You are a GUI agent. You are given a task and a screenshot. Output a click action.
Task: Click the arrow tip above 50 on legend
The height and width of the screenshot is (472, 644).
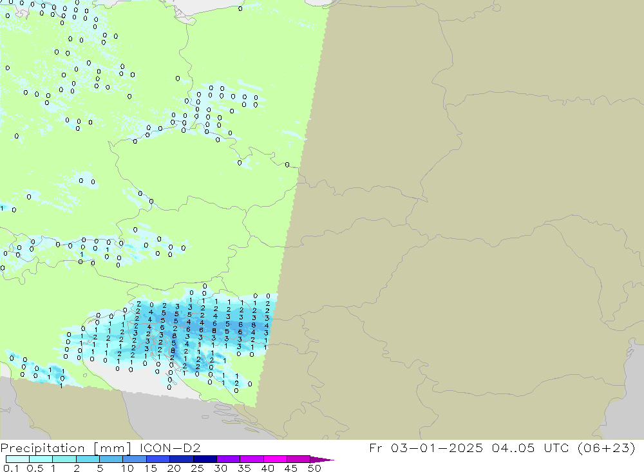[323, 460]
